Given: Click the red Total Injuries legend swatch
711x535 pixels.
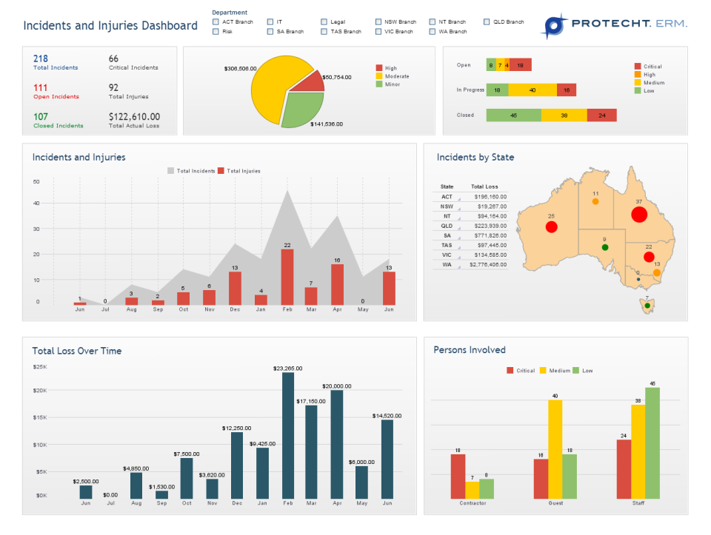Looking at the screenshot, I should (221, 171).
